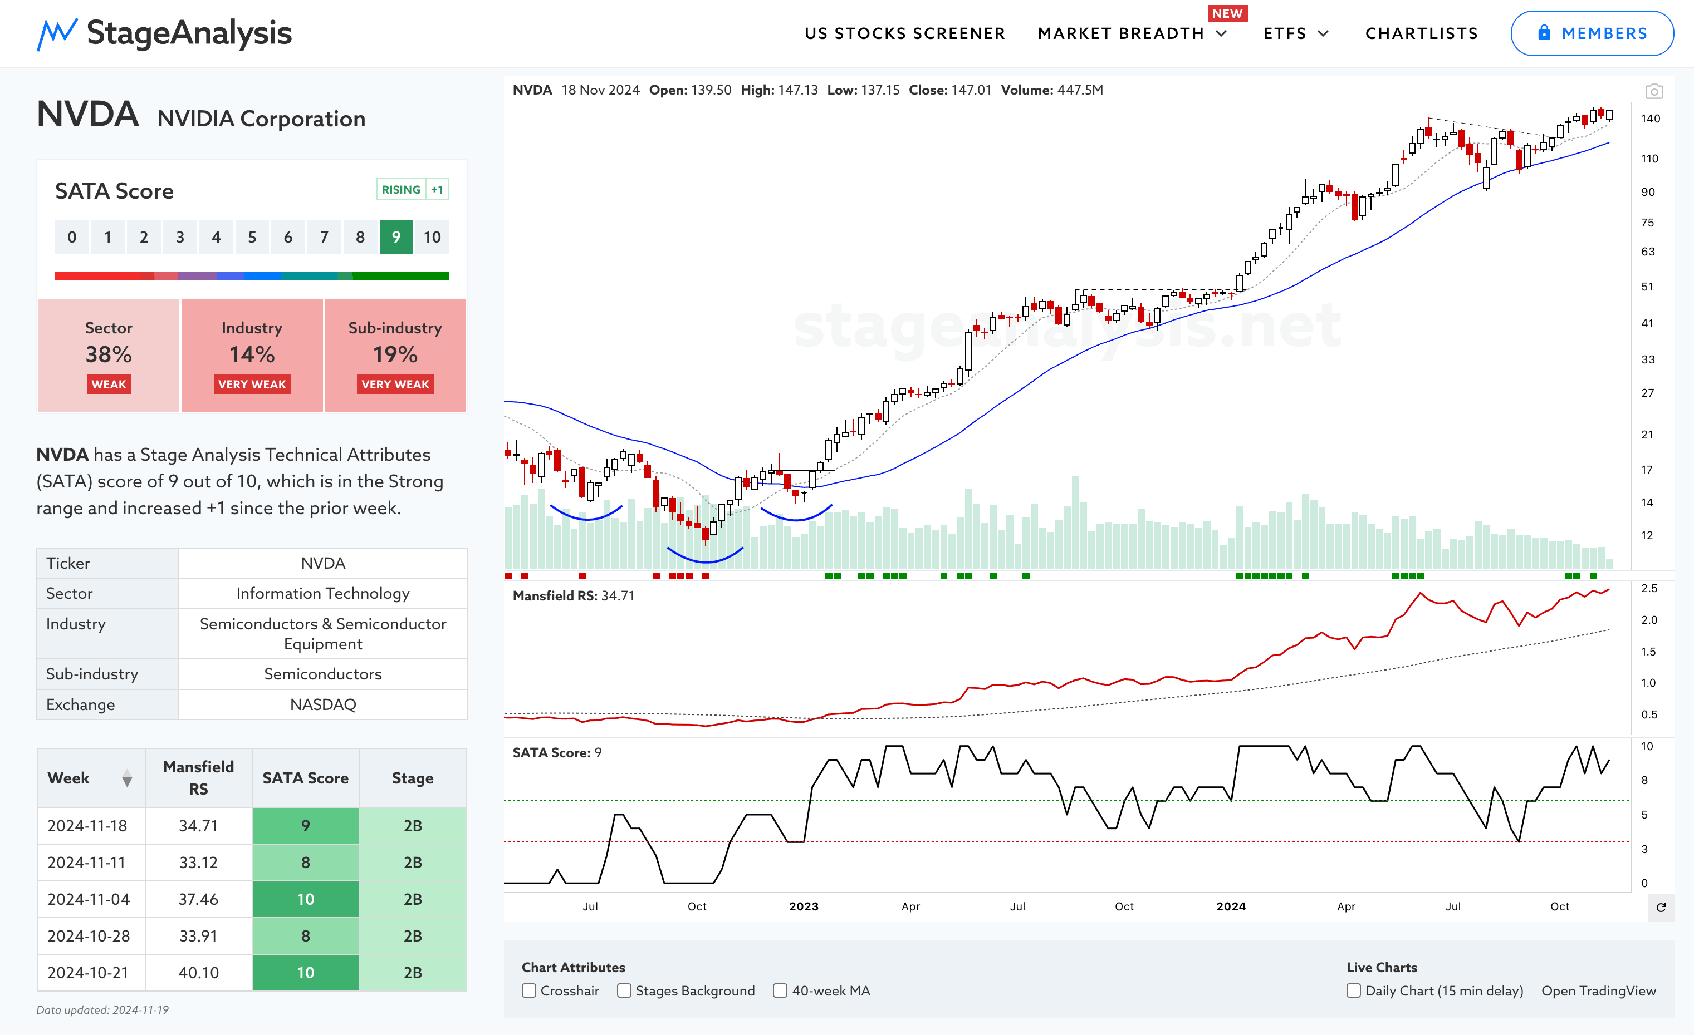Open the Chartlists menu item
Viewport: 1694px width, 1035px height.
coord(1421,33)
